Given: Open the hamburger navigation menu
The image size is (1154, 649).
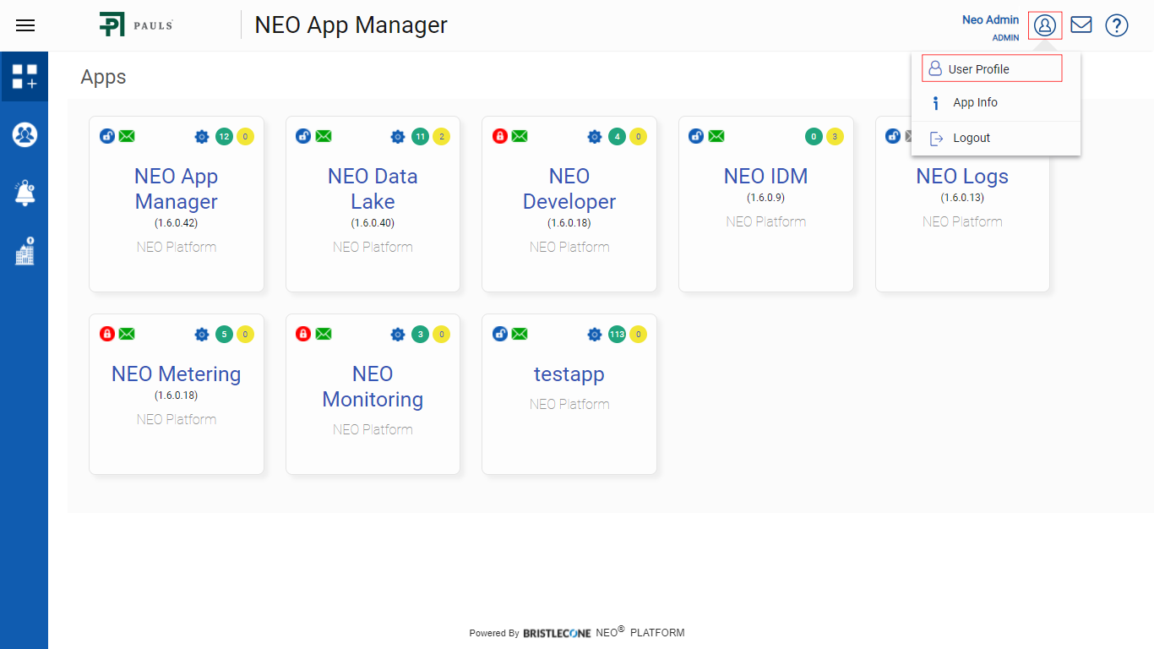Looking at the screenshot, I should point(25,25).
